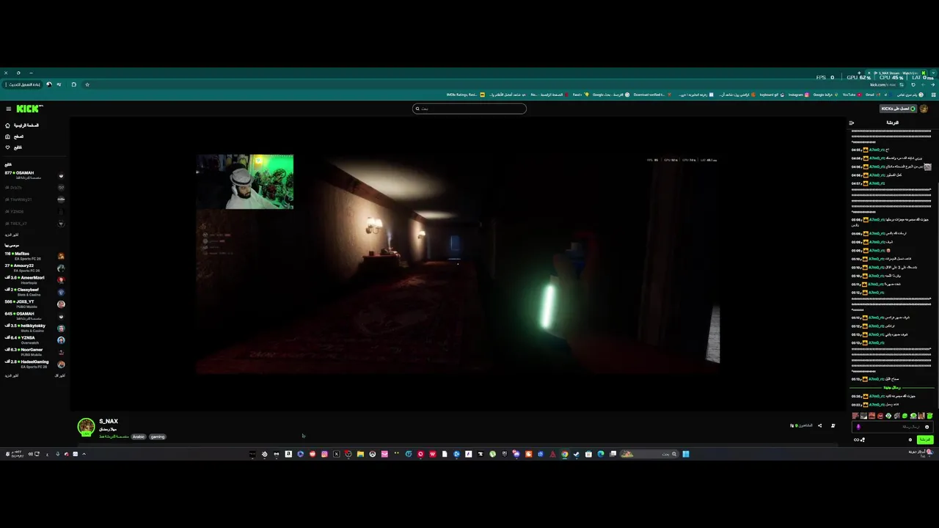Open recommended channel HadeelGaming
Image resolution: width=939 pixels, height=528 pixels.
click(x=34, y=364)
